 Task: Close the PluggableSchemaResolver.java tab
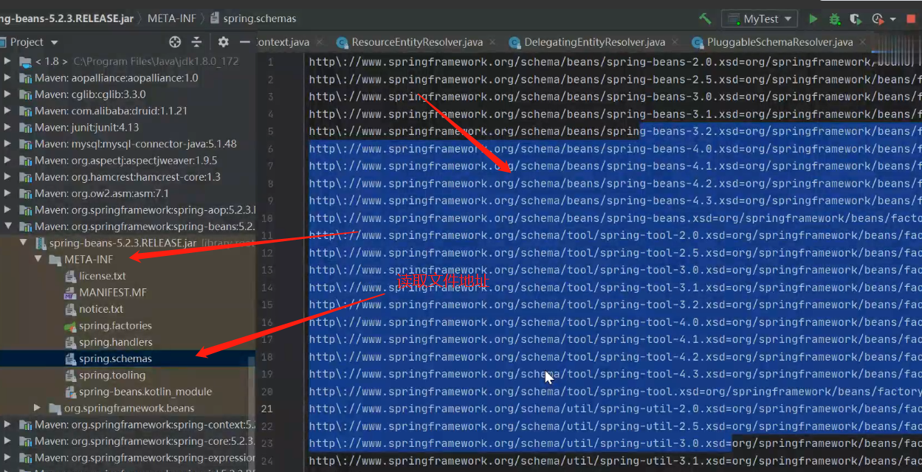862,43
